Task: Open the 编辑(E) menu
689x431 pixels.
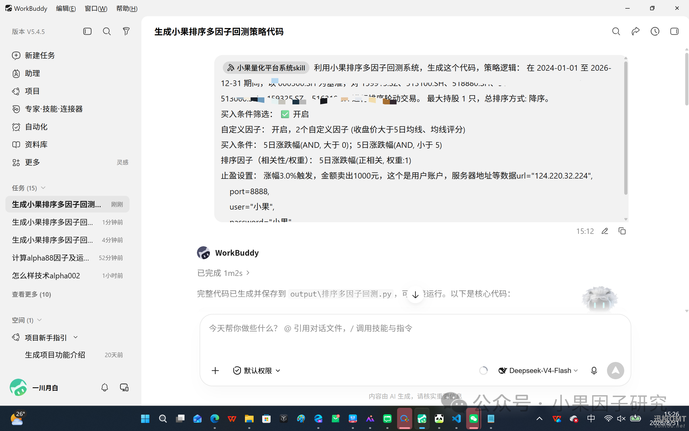Action: point(66,8)
